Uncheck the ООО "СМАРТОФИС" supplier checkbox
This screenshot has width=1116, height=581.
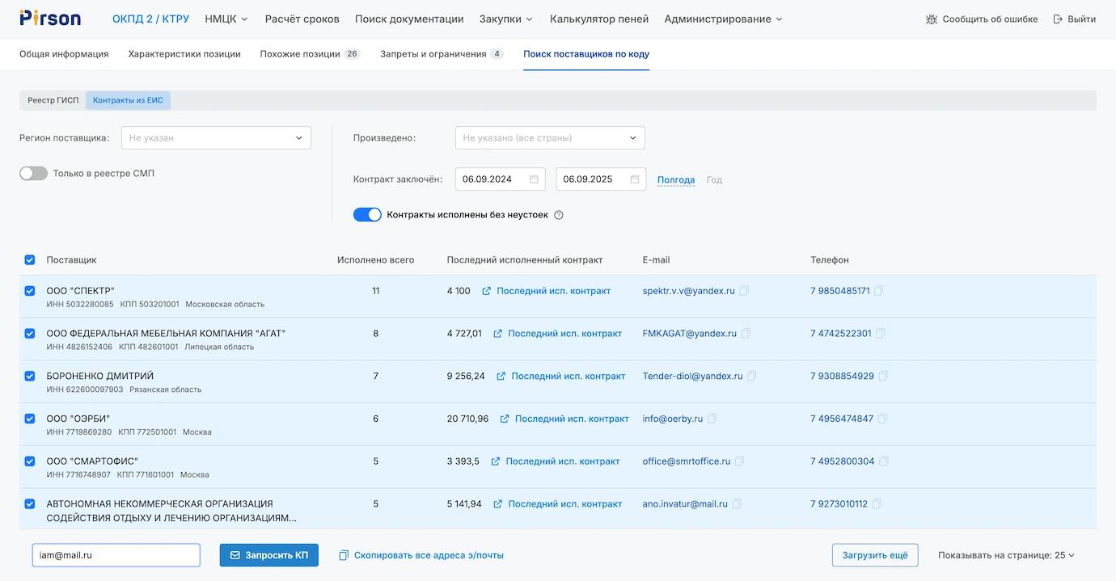pos(30,461)
